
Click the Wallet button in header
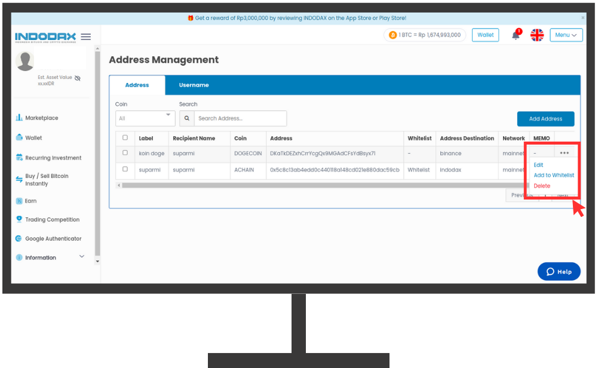tap(486, 35)
